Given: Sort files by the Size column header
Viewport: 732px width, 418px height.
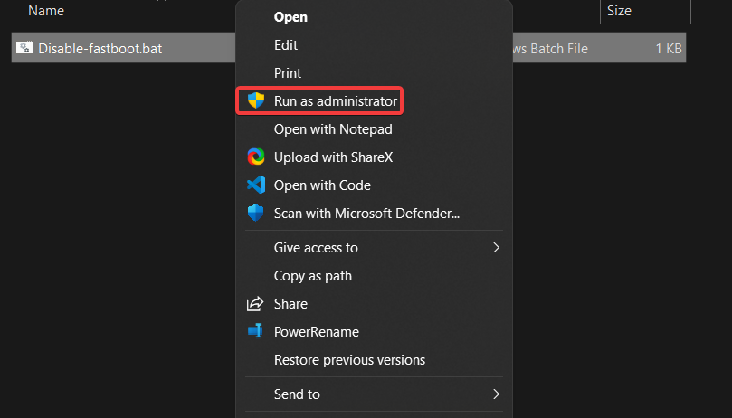Looking at the screenshot, I should point(619,11).
